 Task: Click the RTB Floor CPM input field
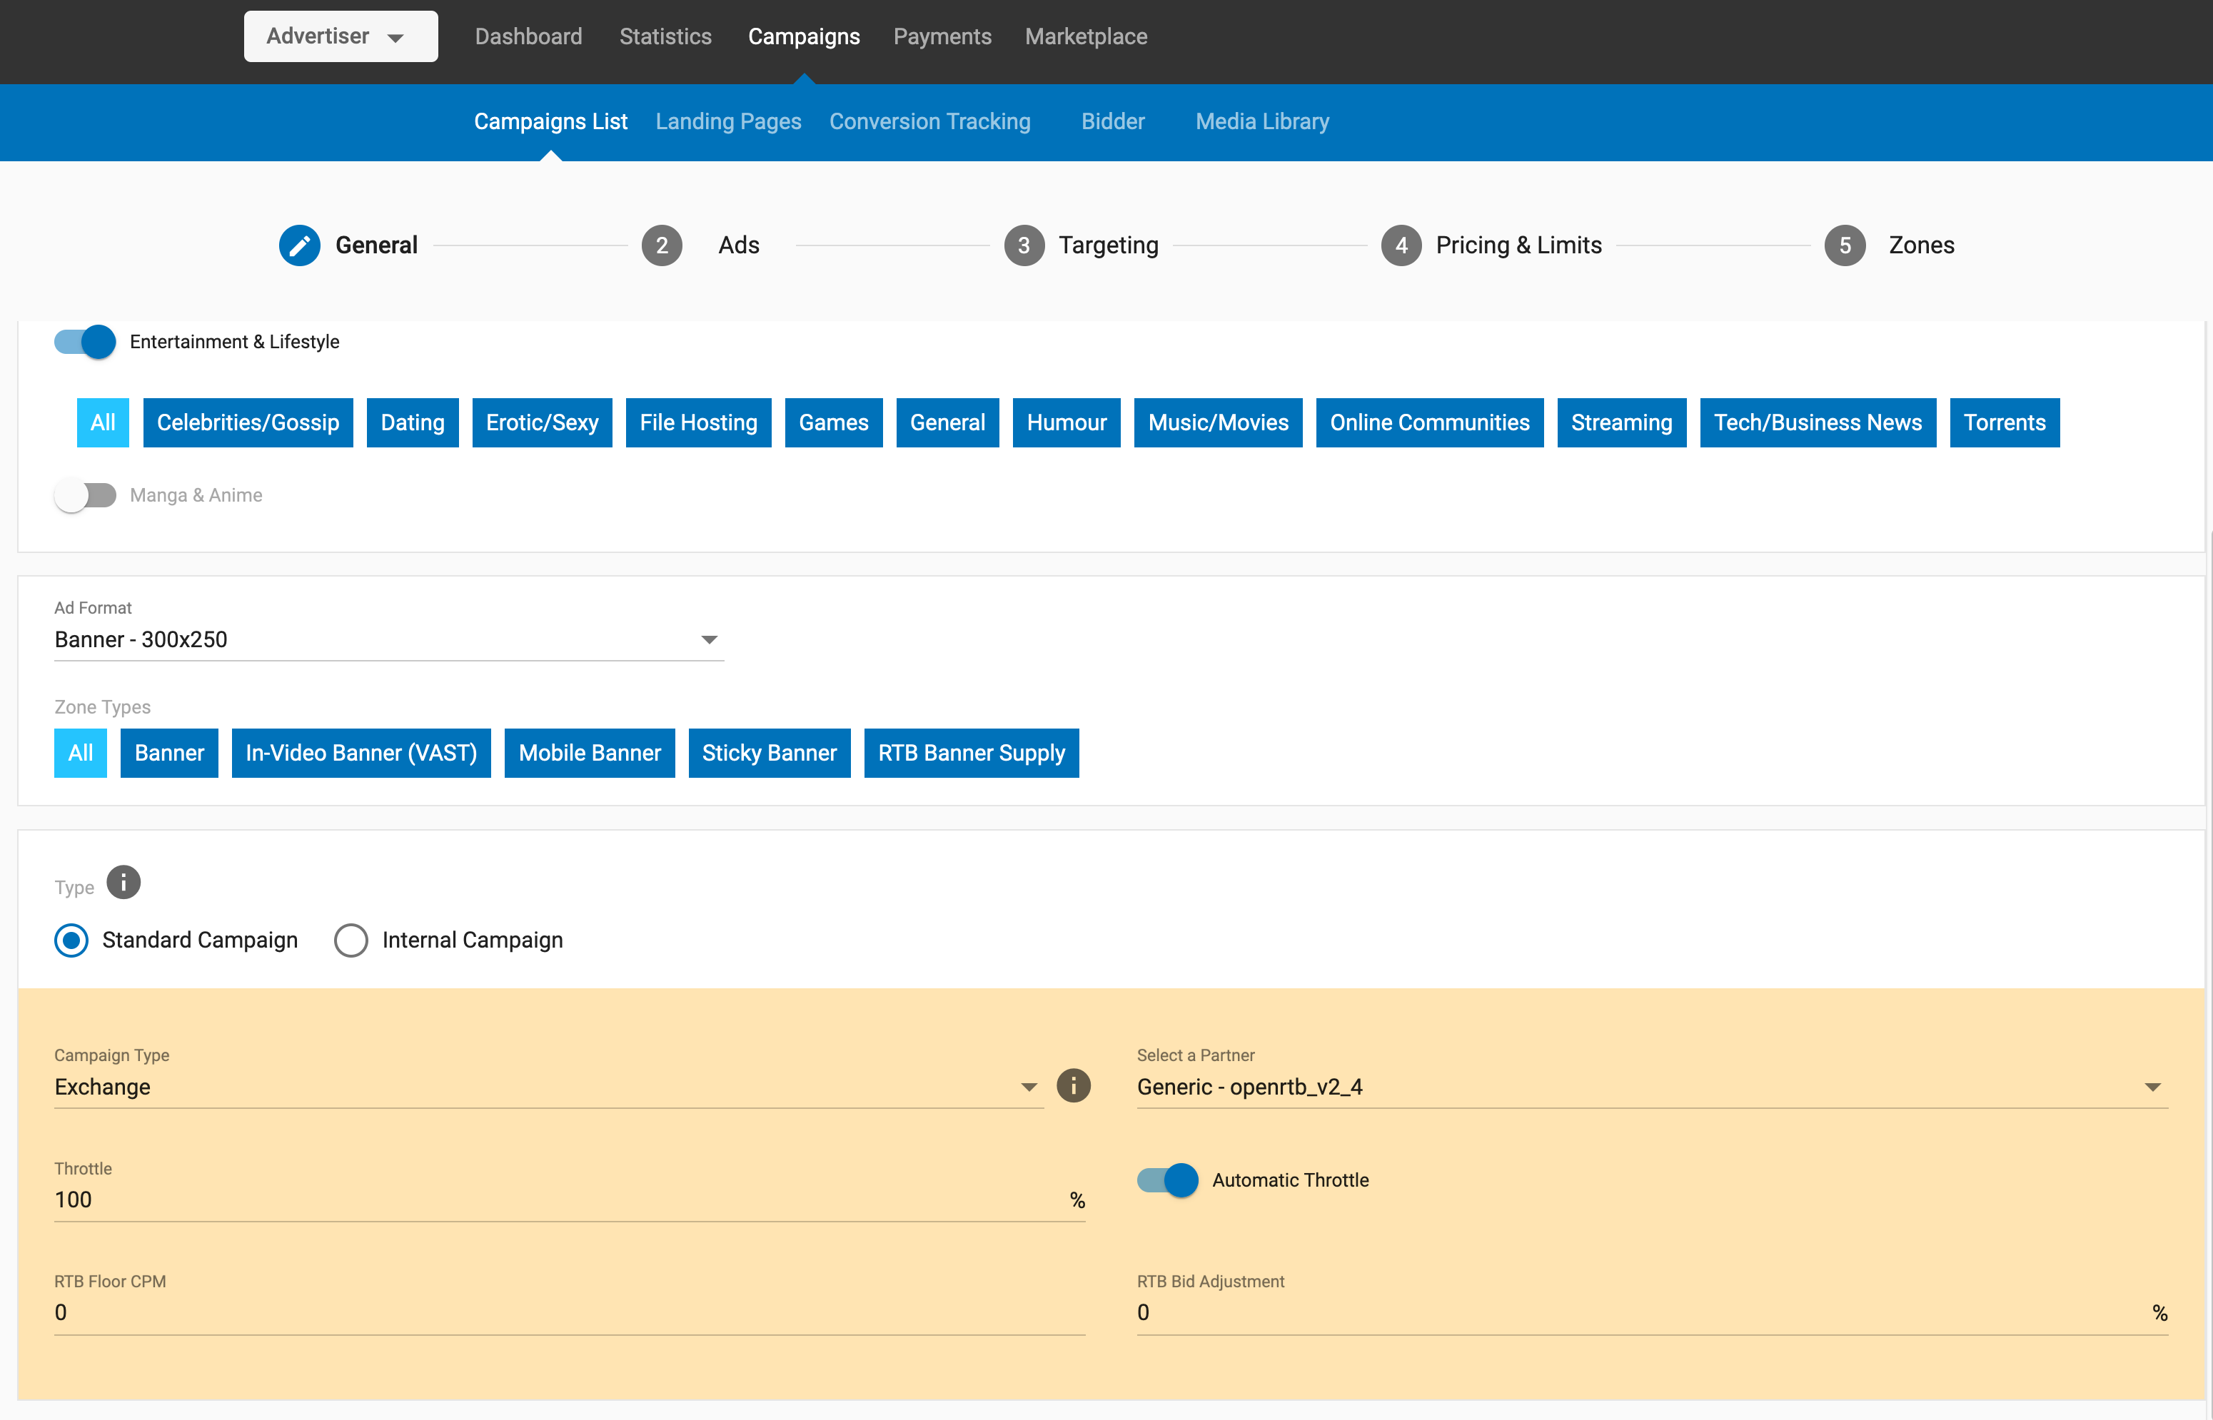(568, 1312)
